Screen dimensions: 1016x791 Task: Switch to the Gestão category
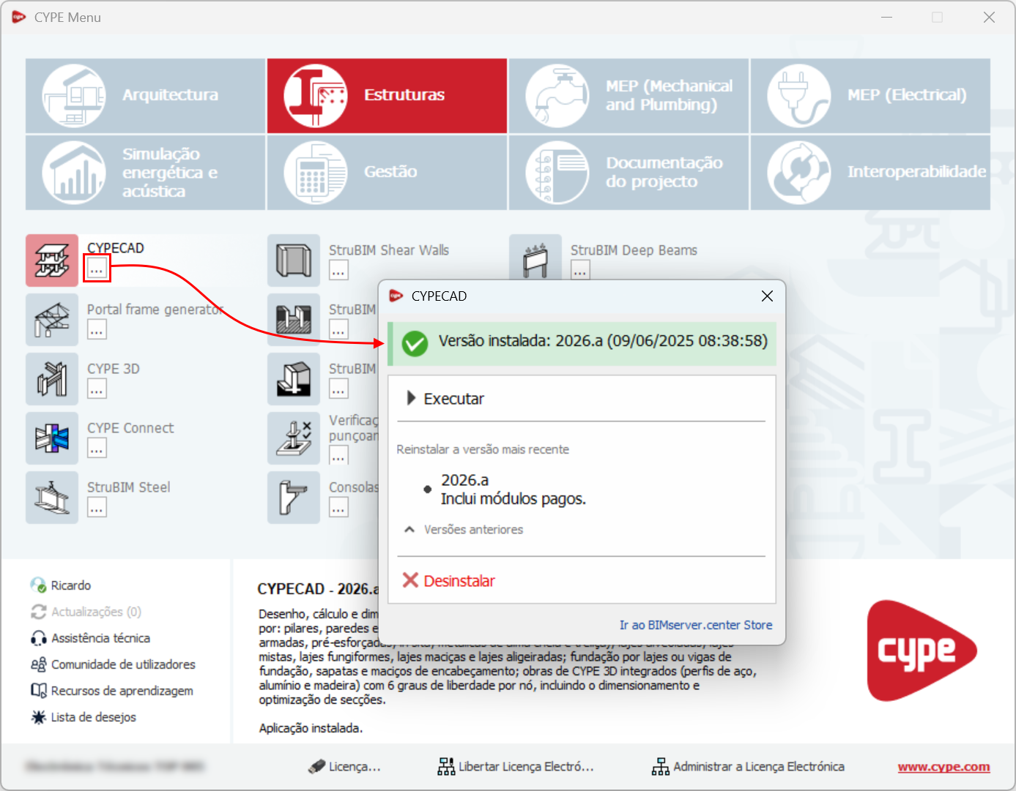pos(387,172)
